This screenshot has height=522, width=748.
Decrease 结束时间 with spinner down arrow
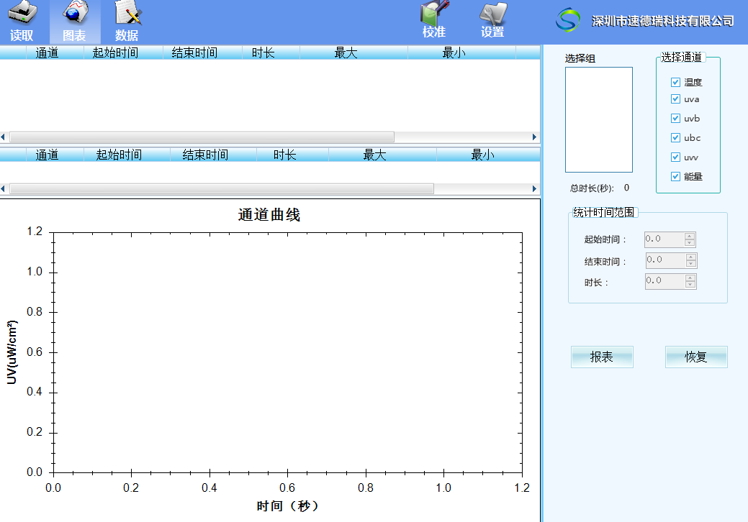pos(691,264)
